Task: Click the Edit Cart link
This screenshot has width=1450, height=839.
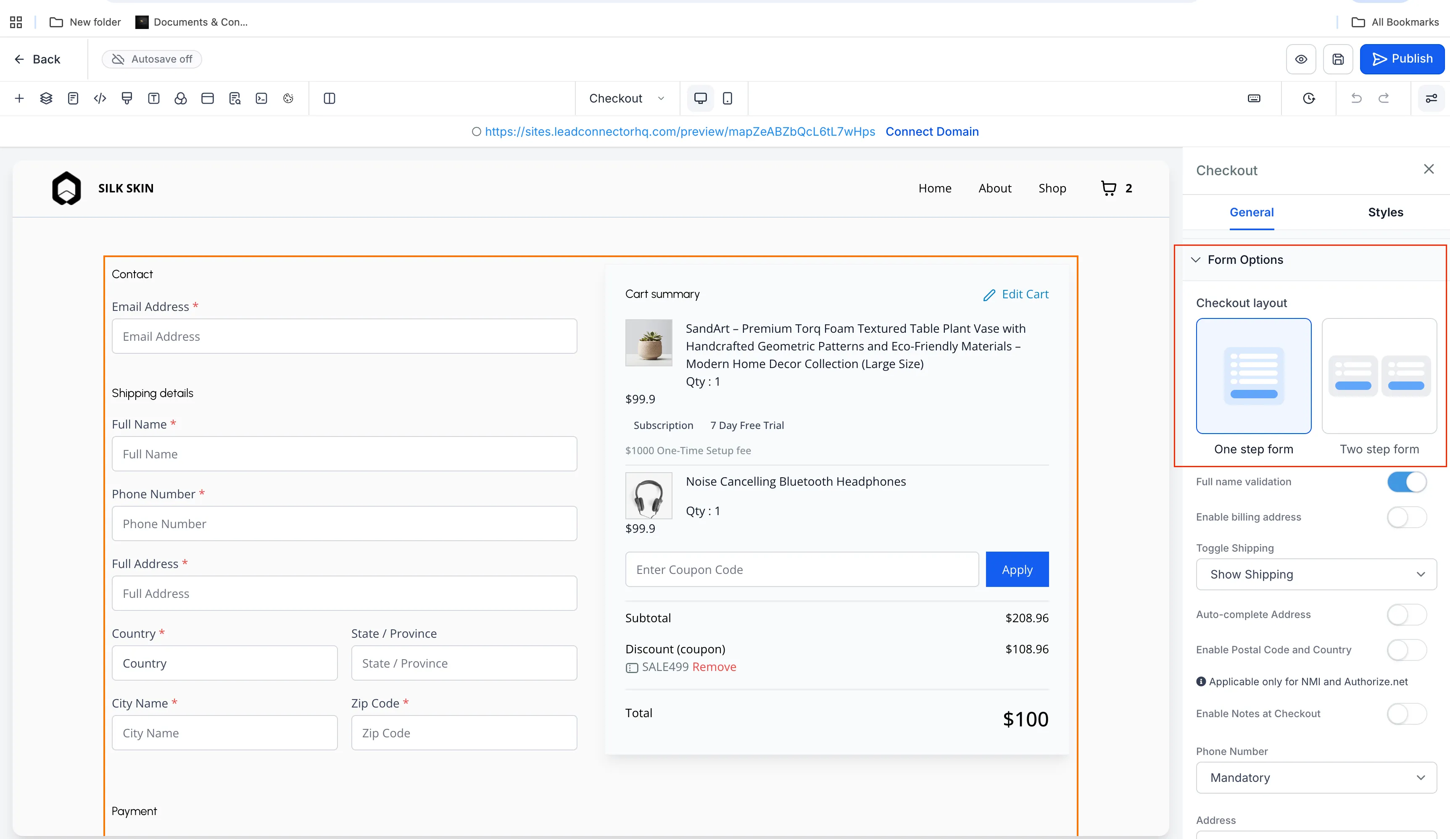Action: click(1015, 295)
